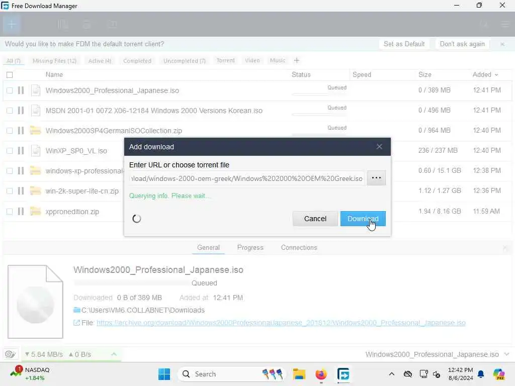
Task: Click the add new download plus button
Action: 12,24
